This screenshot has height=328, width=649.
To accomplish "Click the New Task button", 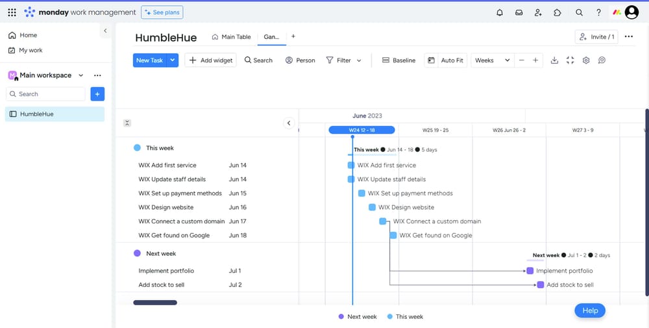I will [x=150, y=60].
